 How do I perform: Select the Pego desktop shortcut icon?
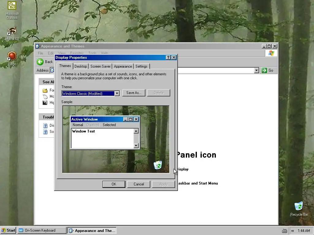(12, 58)
